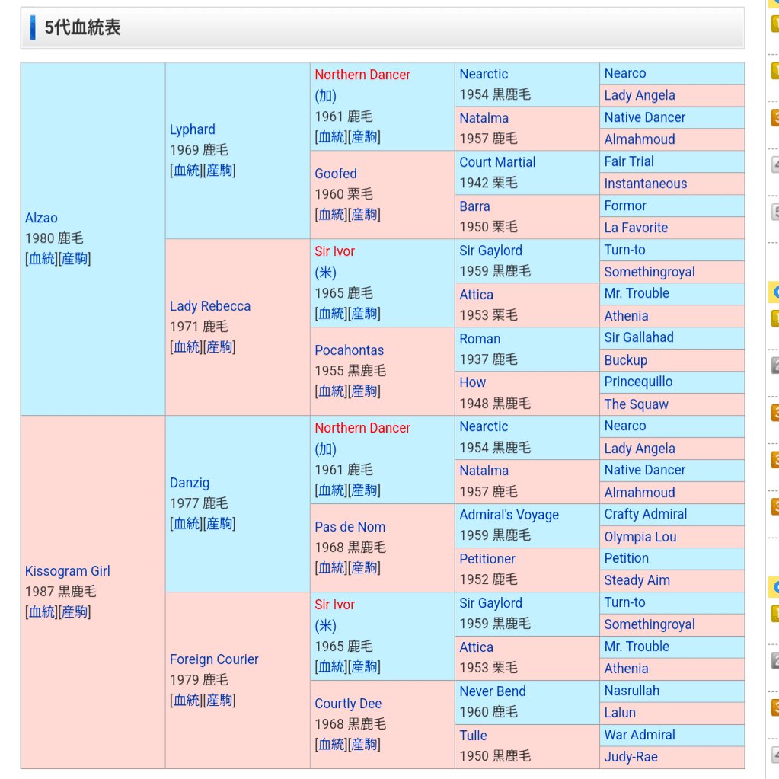The width and height of the screenshot is (779, 779).
Task: Open 産駒 link under Lyphard
Action: point(219,171)
